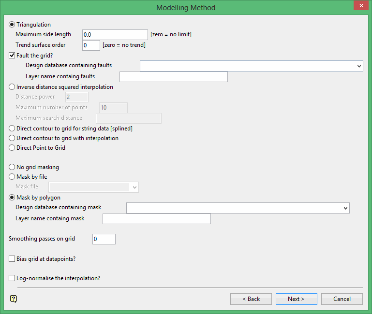
Task: Click the '[zero = no trend]' hint text
Action: pyautogui.click(x=124, y=45)
